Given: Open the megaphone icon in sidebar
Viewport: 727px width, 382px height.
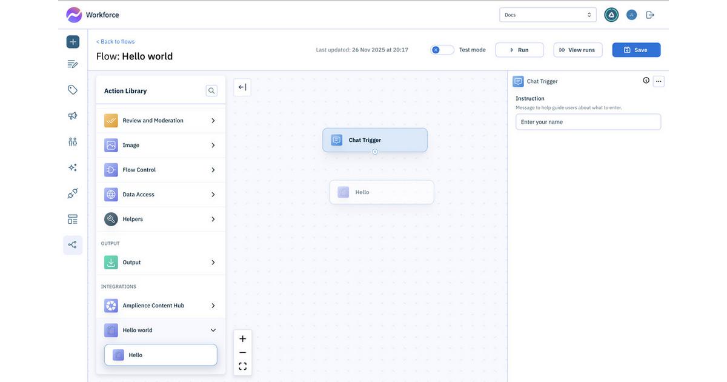Looking at the screenshot, I should (73, 116).
